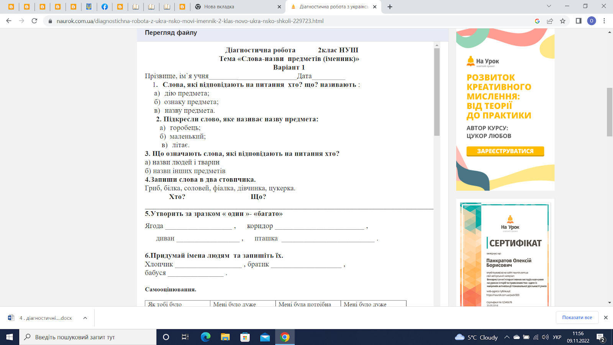
Task: Click the address bar URL
Action: tap(190, 21)
